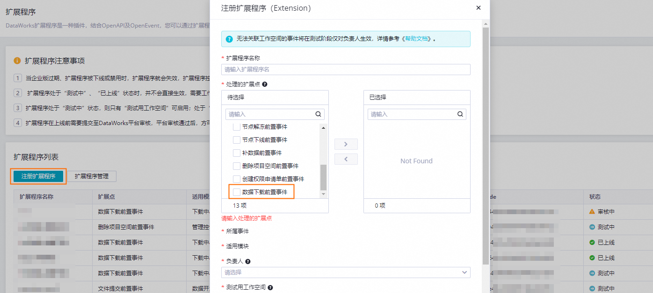Screen dimensions: 653x293
Task: Move selected items right with the > arrow
Action: pyautogui.click(x=346, y=144)
